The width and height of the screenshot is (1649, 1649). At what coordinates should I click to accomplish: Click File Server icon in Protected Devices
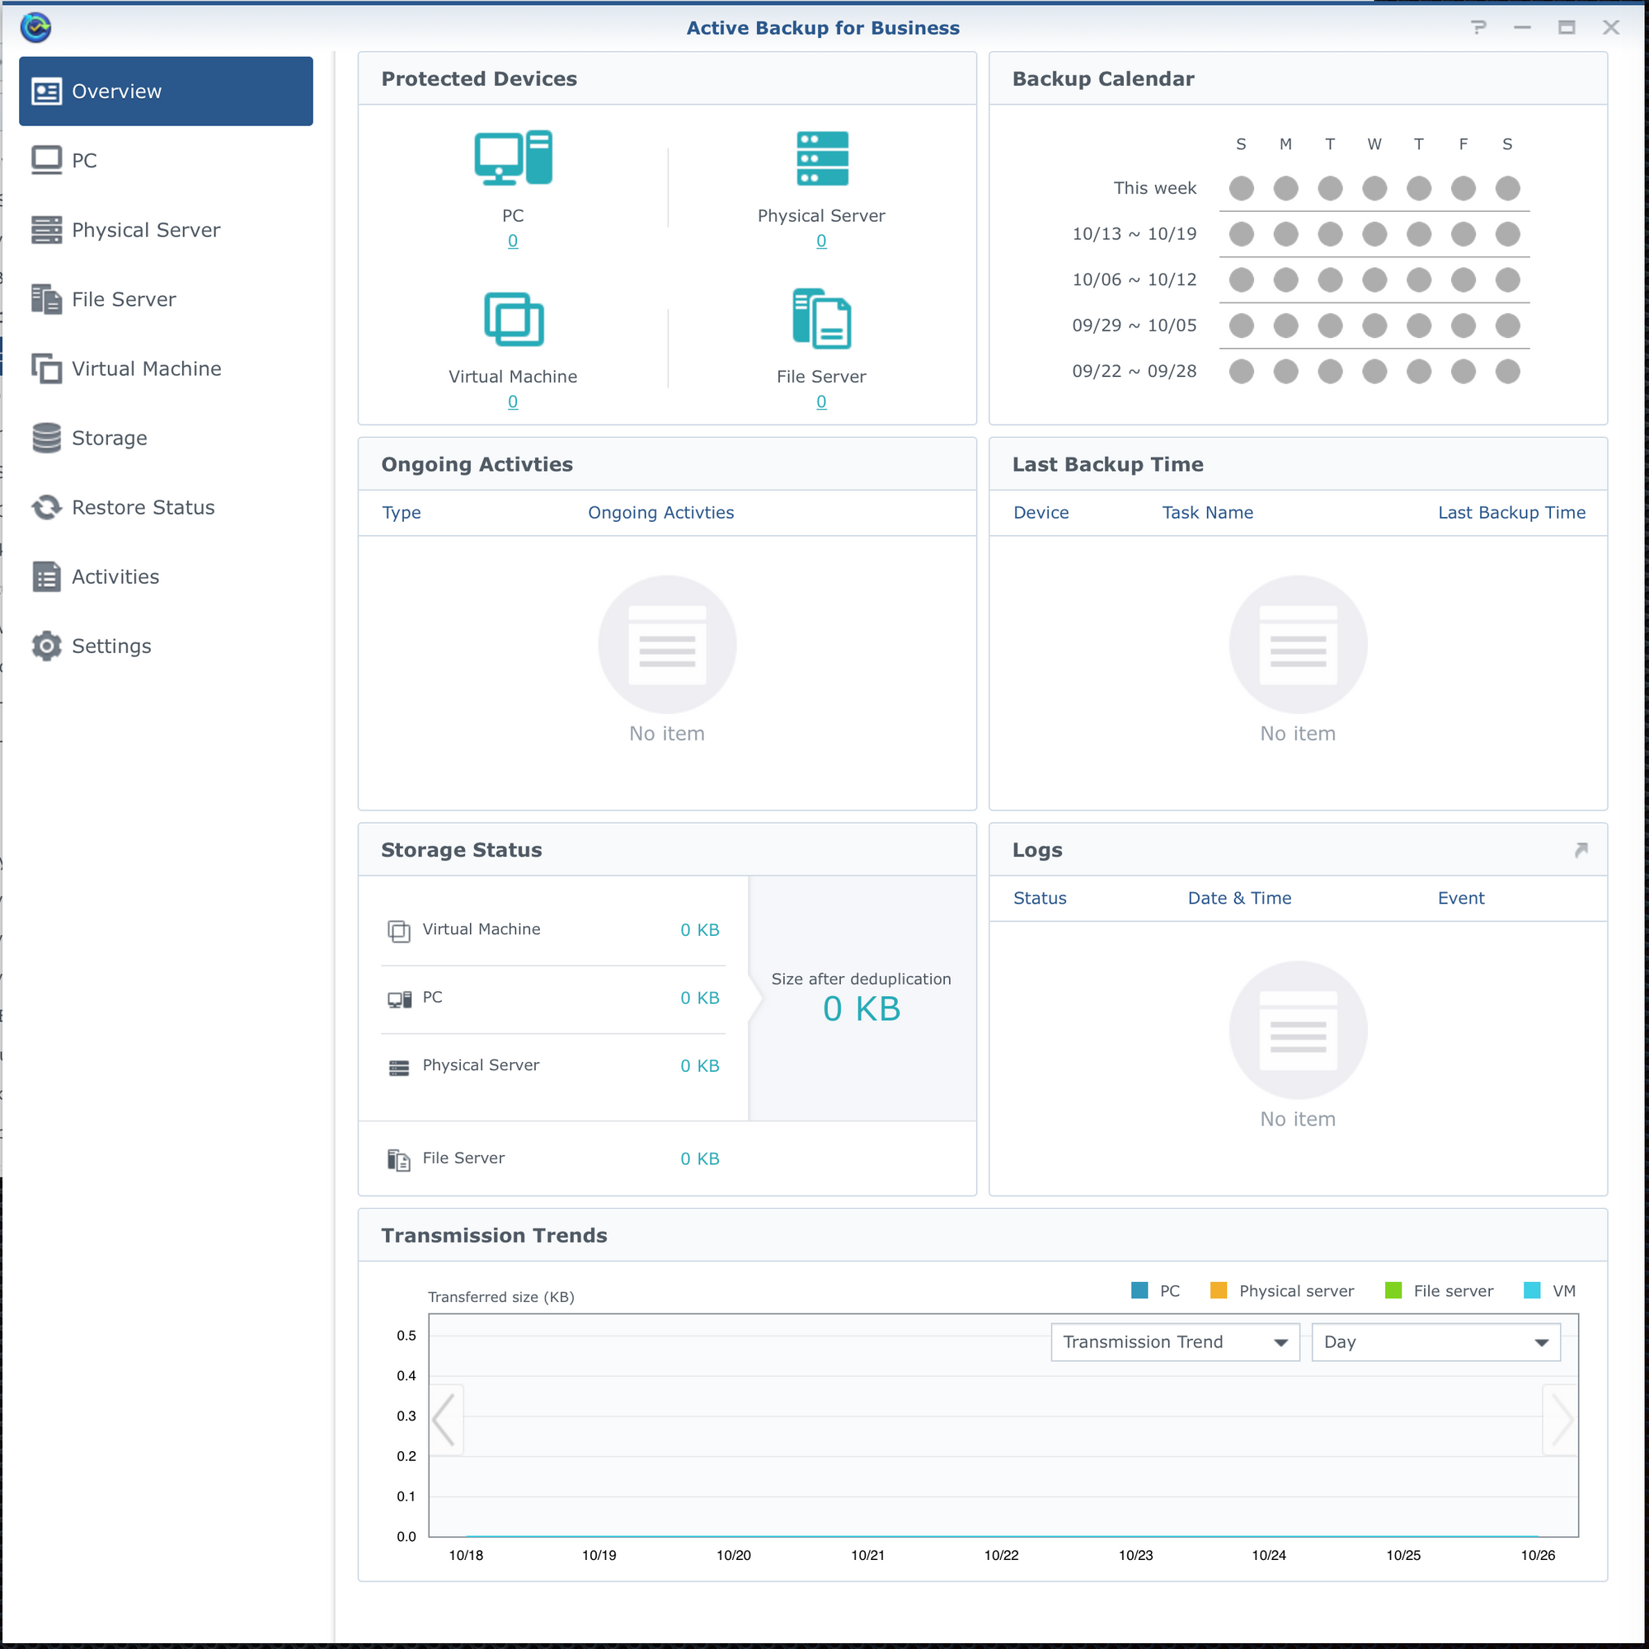click(x=822, y=318)
